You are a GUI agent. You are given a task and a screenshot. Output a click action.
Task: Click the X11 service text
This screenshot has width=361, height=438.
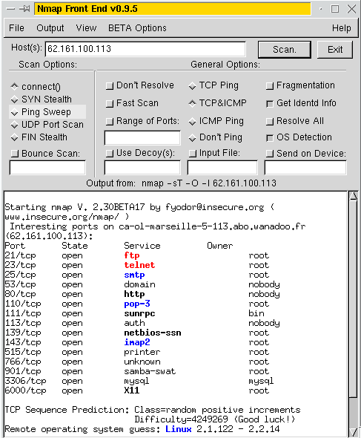[x=132, y=390]
